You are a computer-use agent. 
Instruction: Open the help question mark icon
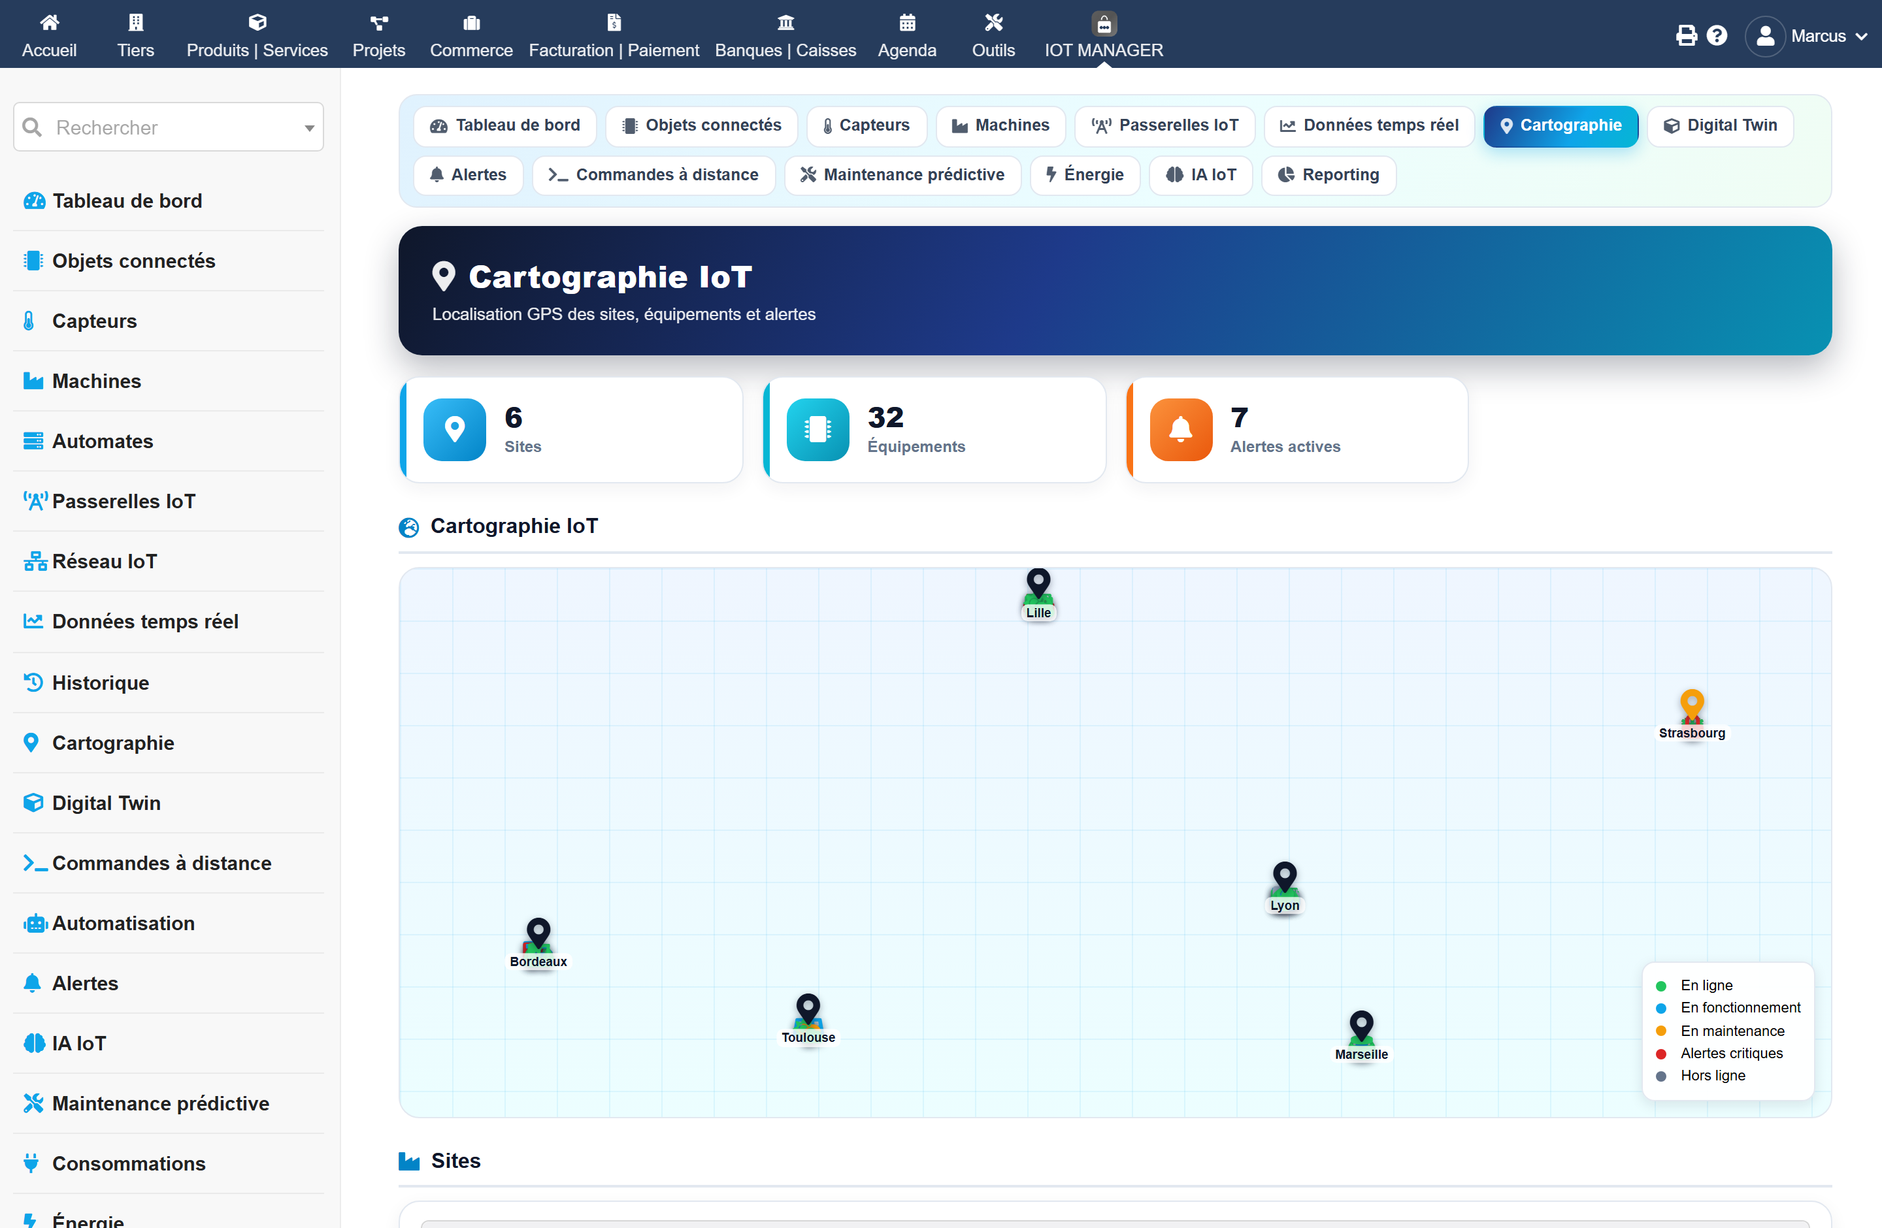[1717, 35]
